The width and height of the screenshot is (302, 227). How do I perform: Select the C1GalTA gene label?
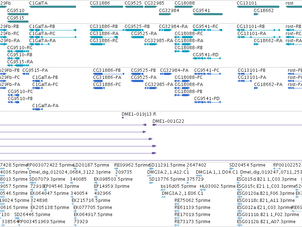pos(38,3)
